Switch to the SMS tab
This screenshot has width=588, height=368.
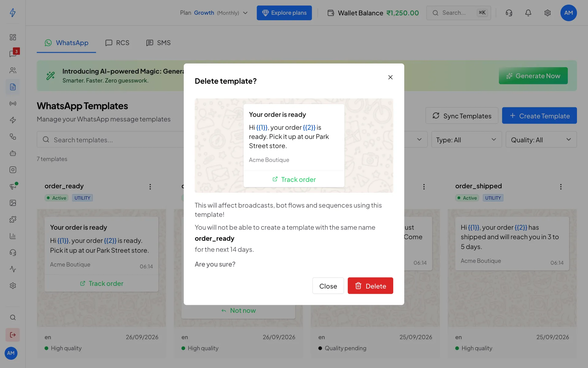pos(158,43)
